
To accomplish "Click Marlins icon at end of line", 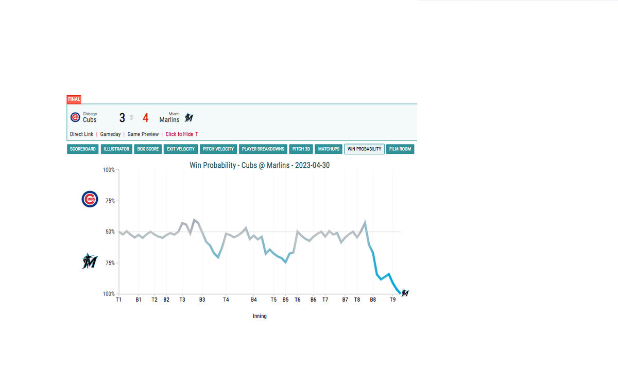I will (x=405, y=293).
